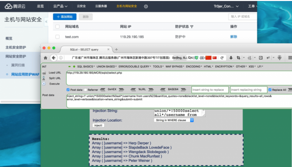The width and height of the screenshot is (292, 167).
Task: Open the ENCODING menu
Action: (x=194, y=67)
